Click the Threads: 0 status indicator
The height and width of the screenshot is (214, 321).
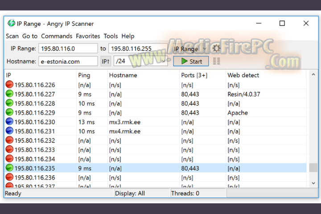[x=185, y=193]
